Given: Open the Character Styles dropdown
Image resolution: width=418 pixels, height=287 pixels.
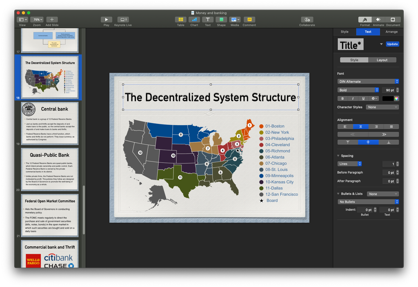Looking at the screenshot, I should point(382,107).
